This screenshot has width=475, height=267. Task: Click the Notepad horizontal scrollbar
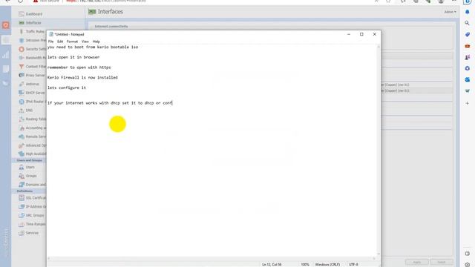coord(212,258)
